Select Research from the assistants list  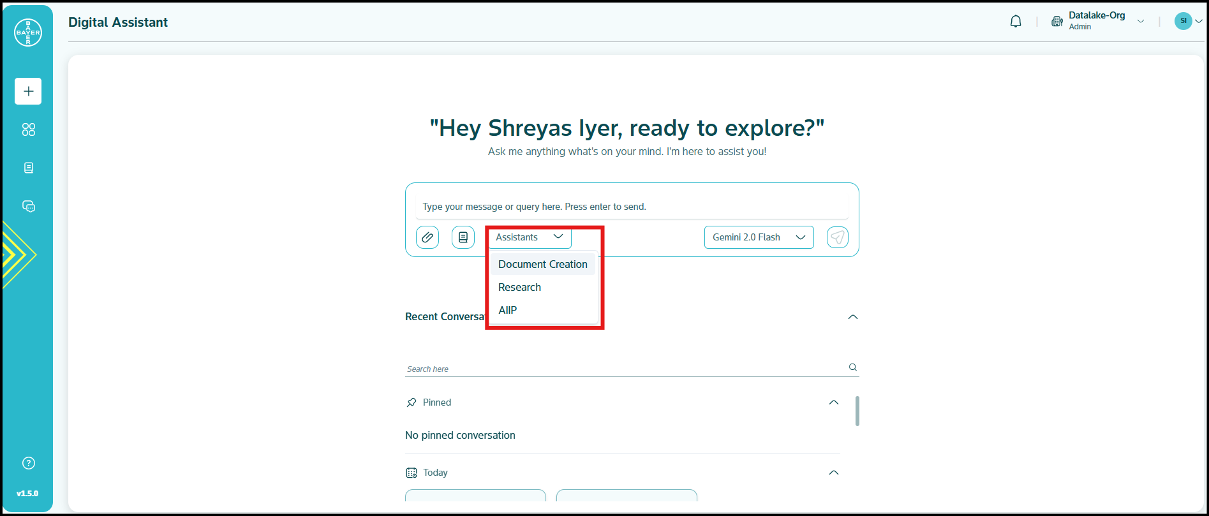(x=519, y=287)
